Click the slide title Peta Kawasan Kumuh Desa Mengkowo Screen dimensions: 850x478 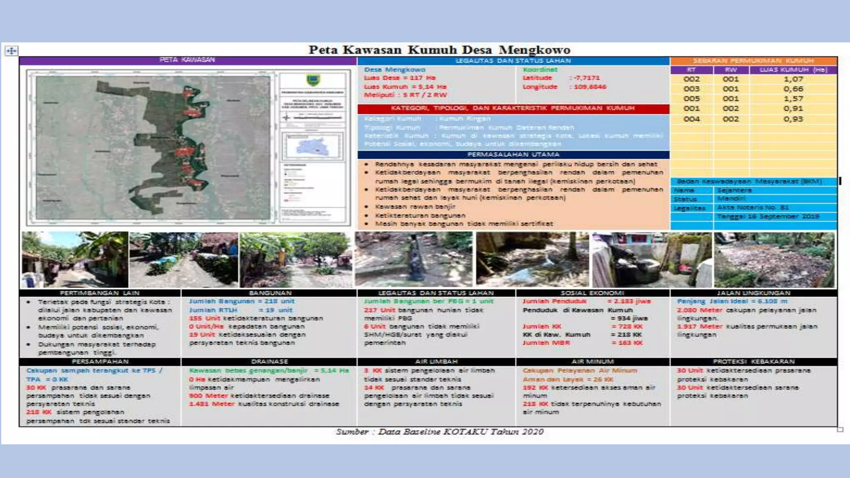(439, 50)
